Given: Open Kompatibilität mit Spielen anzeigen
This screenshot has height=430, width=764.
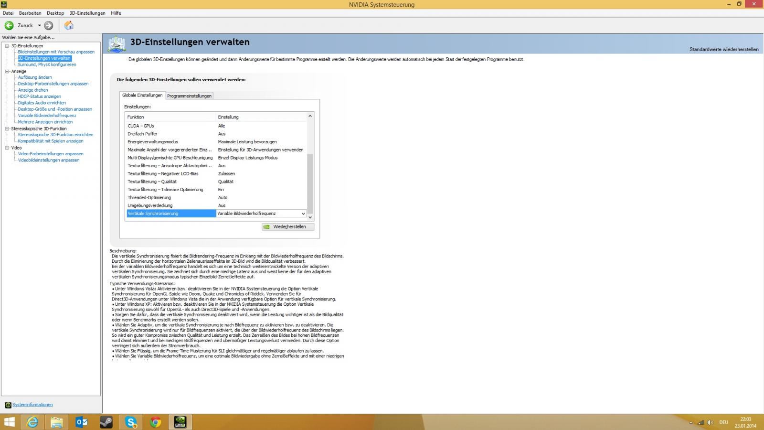Looking at the screenshot, I should pyautogui.click(x=51, y=141).
